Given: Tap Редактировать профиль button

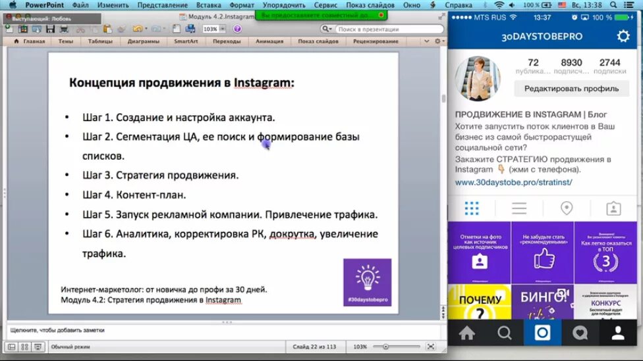Looking at the screenshot, I should coord(571,88).
